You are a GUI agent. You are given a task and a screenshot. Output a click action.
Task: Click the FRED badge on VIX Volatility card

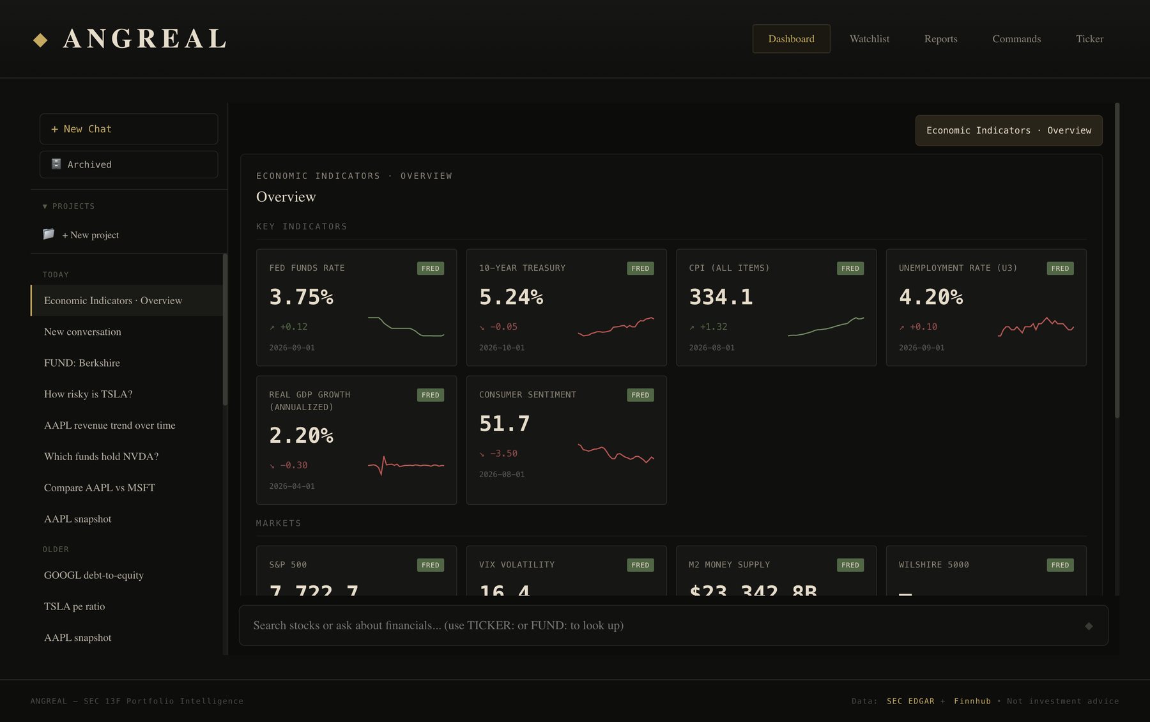640,565
